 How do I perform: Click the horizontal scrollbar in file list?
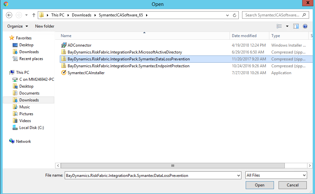click(x=172, y=166)
